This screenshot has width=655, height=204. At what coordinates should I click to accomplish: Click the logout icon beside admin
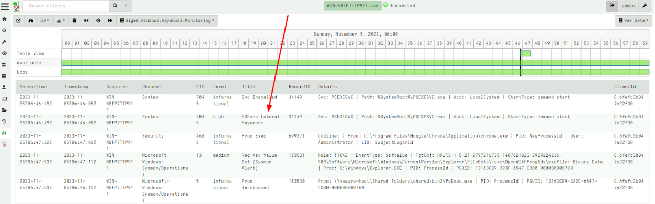[612, 6]
